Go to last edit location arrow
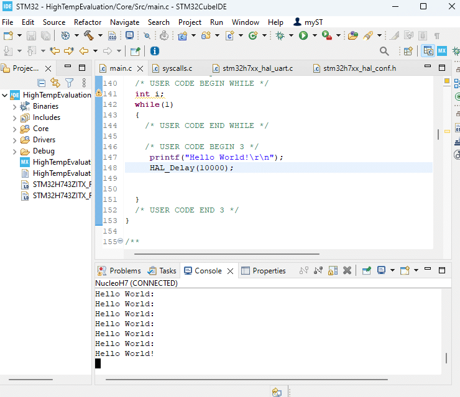 coord(55,51)
